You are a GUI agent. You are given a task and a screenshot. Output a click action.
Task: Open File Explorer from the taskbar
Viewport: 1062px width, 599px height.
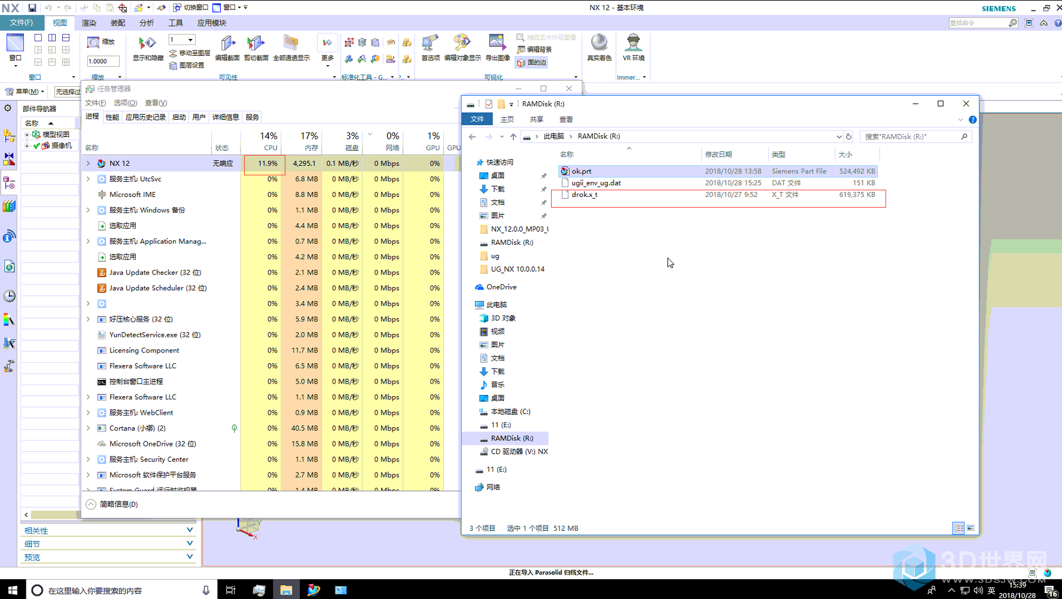click(286, 590)
